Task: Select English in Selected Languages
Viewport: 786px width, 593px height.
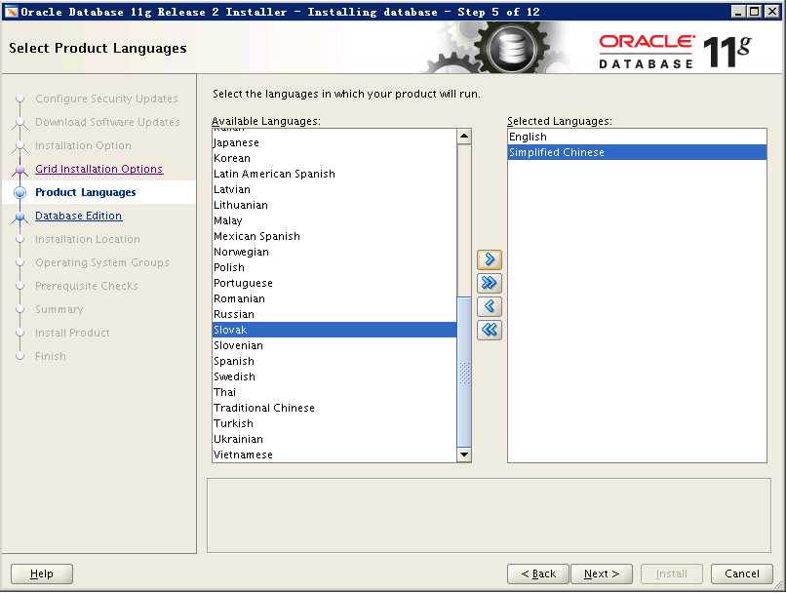Action: [x=637, y=137]
